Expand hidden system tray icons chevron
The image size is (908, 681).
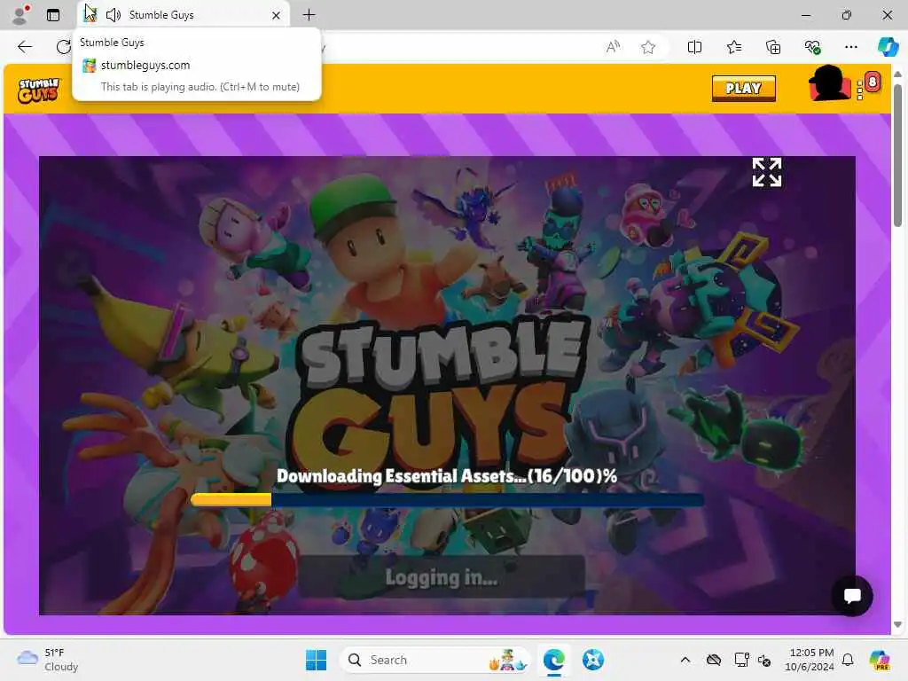click(x=685, y=660)
